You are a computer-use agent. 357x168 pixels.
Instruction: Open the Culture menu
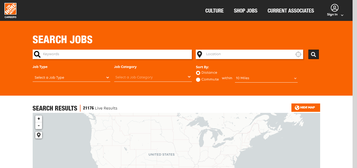pyautogui.click(x=214, y=11)
